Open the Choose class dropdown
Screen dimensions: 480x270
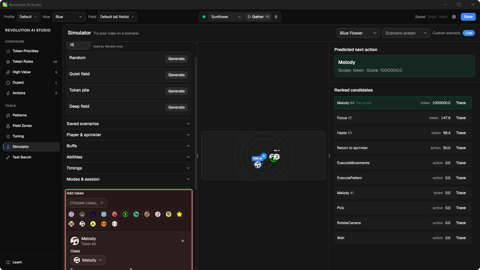point(87,203)
